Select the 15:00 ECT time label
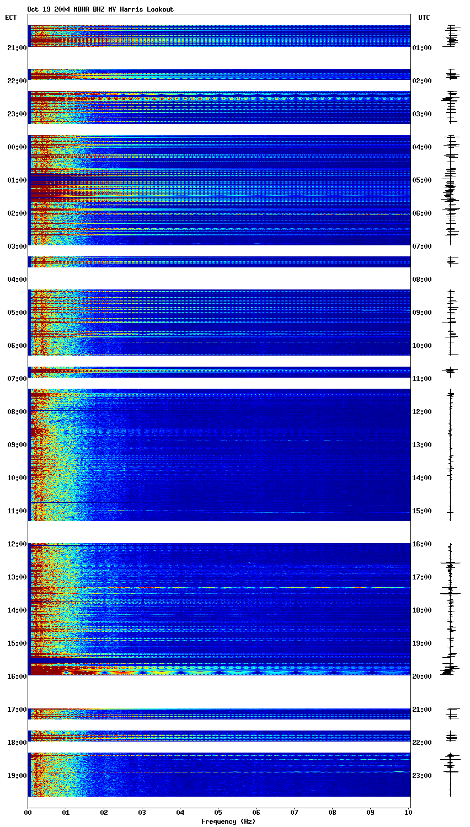 pos(17,643)
